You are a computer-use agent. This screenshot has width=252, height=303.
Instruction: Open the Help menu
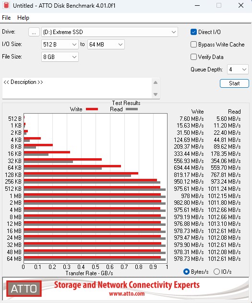click(x=23, y=18)
